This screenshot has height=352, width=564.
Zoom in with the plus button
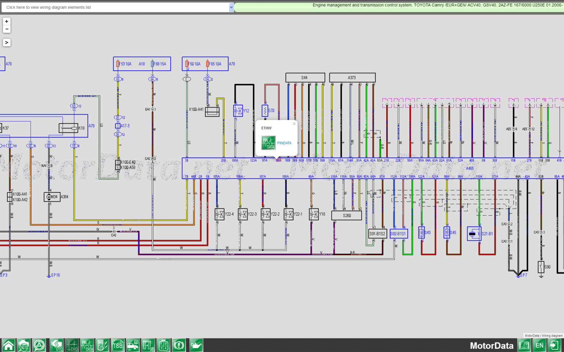click(x=7, y=22)
